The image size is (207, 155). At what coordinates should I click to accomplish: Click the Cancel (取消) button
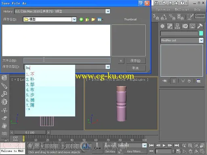(x=135, y=68)
